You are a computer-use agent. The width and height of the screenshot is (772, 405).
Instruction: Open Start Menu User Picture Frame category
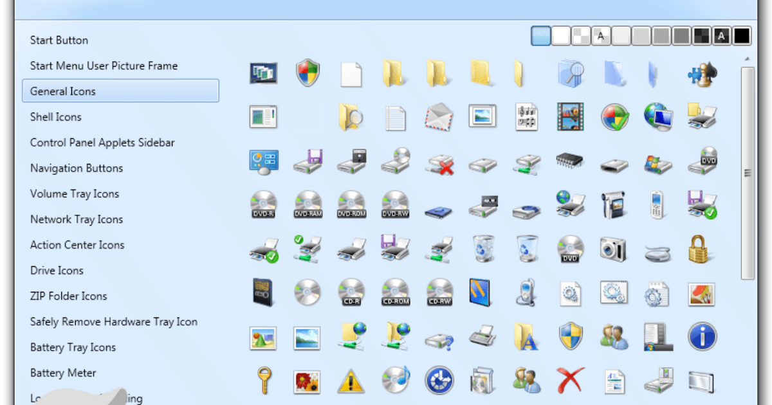104,66
